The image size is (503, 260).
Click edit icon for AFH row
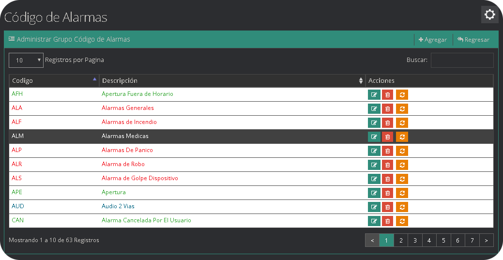point(374,95)
